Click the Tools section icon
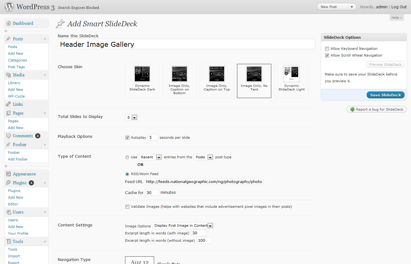 (x=9, y=241)
